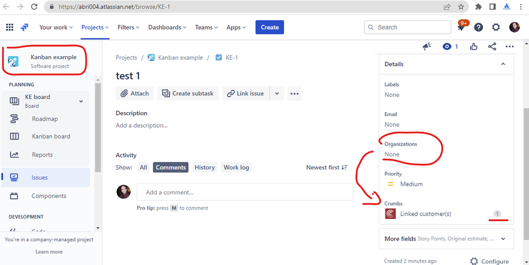Open the issue actions ellipsis menu at top right

coord(509,47)
